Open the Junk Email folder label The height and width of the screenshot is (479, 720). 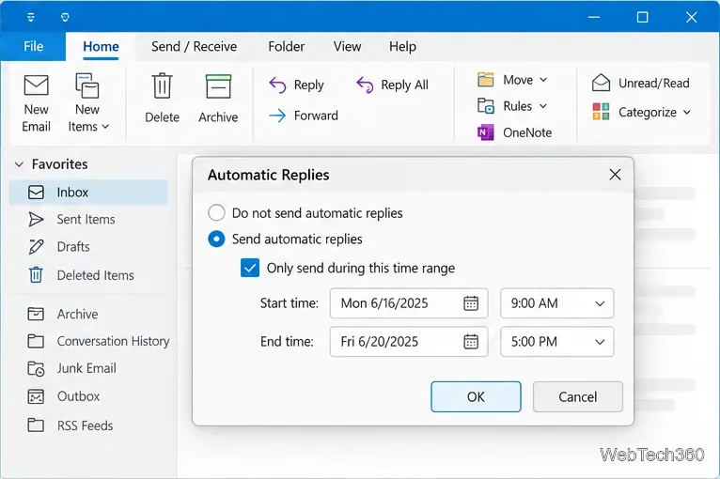[86, 368]
